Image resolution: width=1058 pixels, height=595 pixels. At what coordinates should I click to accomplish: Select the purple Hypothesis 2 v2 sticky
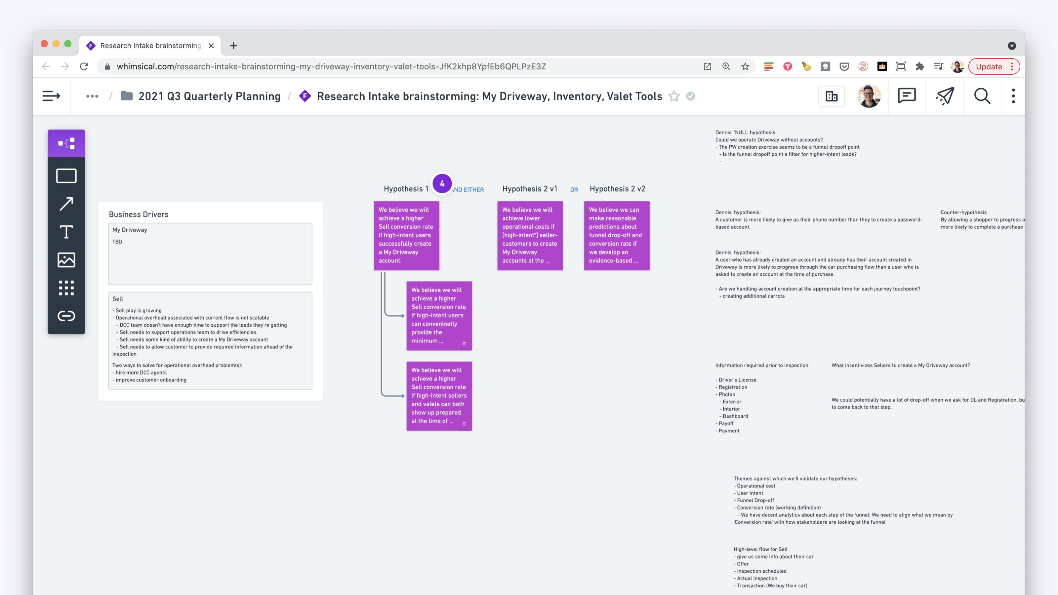point(617,235)
